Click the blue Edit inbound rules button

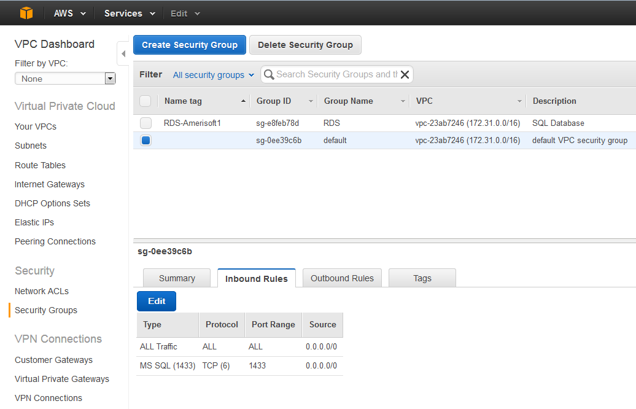click(x=157, y=301)
